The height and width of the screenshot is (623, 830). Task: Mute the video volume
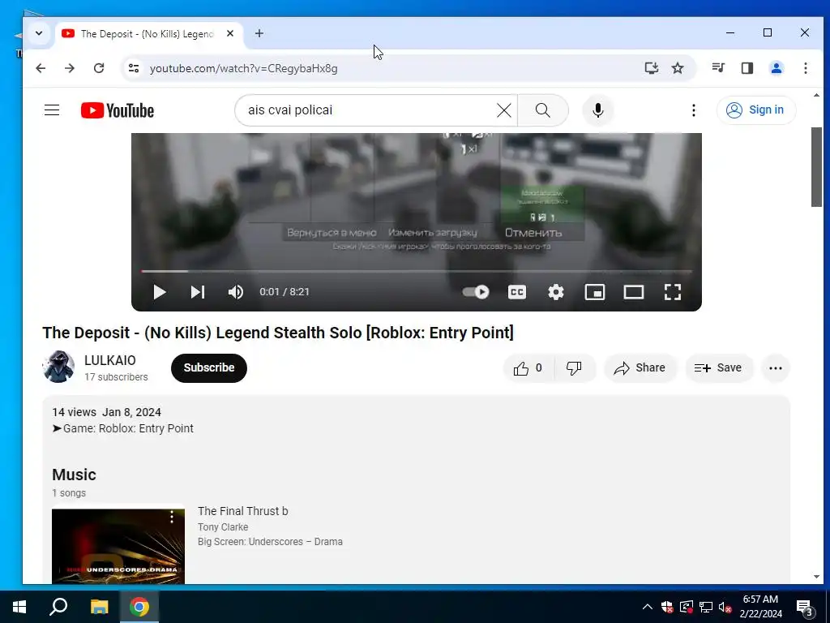(236, 292)
